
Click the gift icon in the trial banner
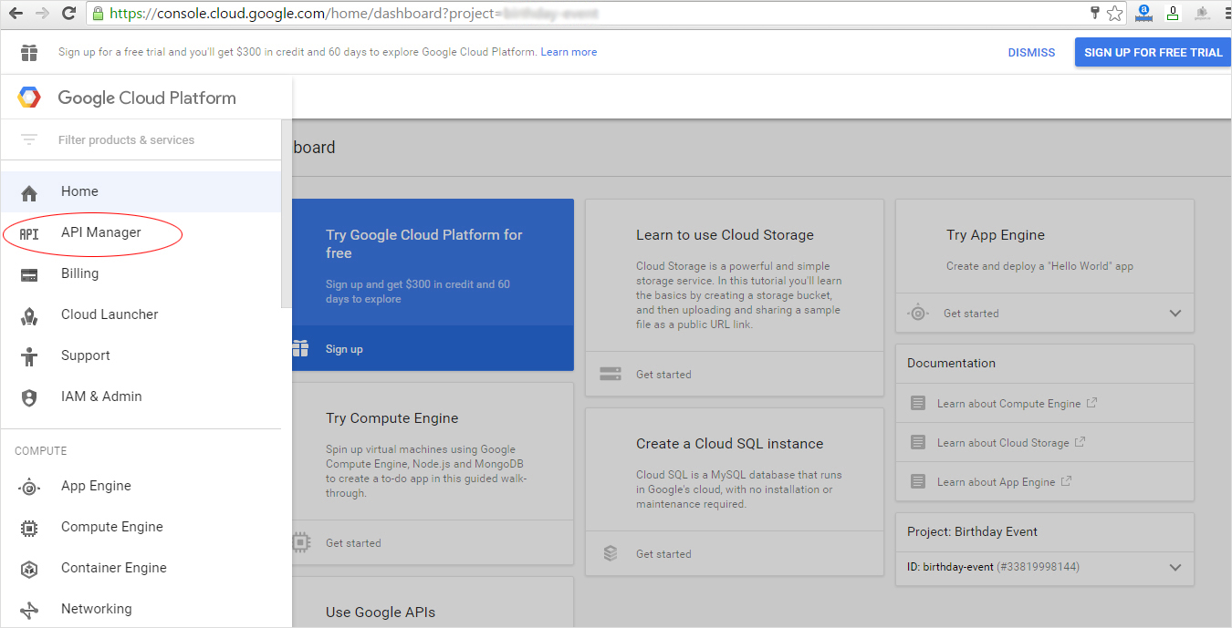(x=29, y=52)
